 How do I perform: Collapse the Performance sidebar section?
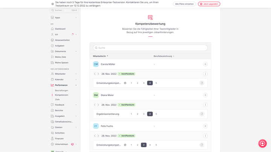(x=76, y=85)
